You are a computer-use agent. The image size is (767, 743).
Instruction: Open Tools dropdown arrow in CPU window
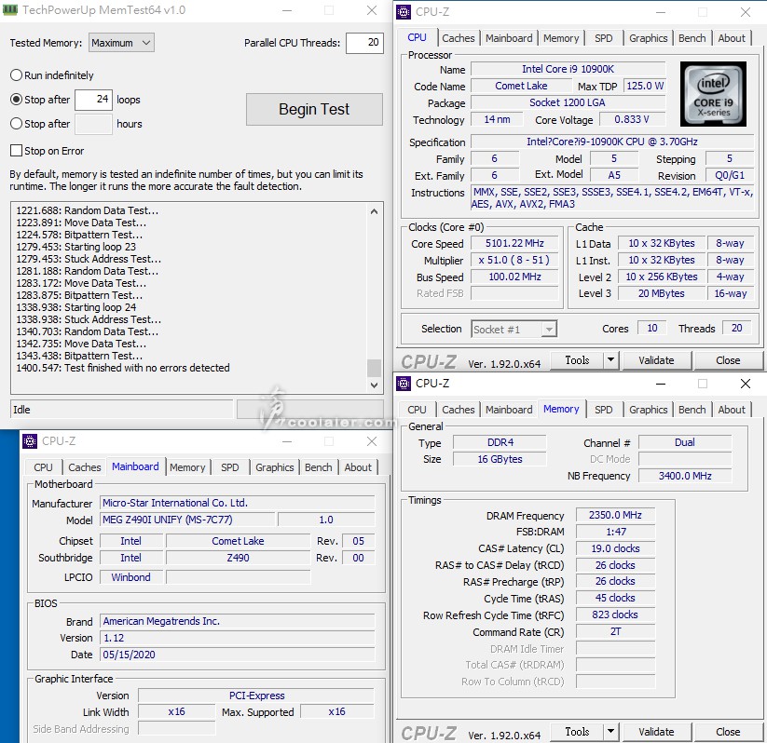coord(611,360)
